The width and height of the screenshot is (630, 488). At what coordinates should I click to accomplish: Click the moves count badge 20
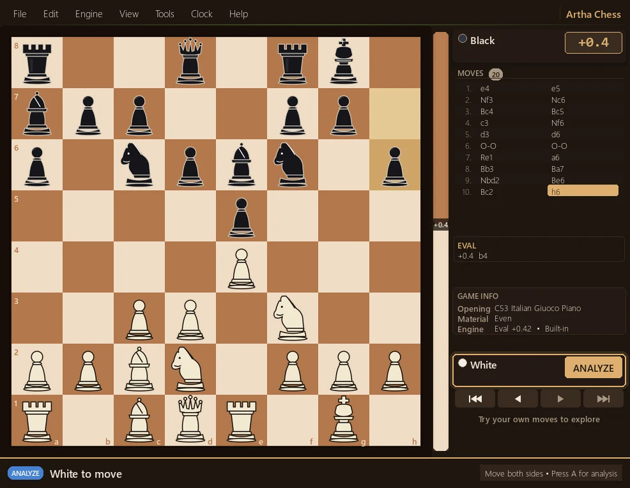pos(496,74)
